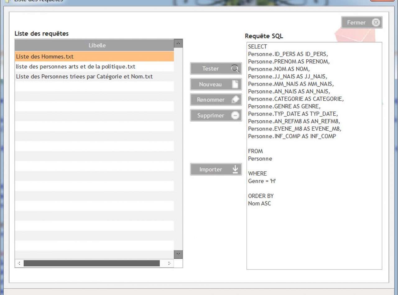398x295 pixels.
Task: Click the document icon on Nouveau
Action: [x=235, y=84]
